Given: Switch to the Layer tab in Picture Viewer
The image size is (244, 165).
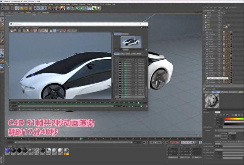Looking at the screenshot, I should [x=128, y=53].
